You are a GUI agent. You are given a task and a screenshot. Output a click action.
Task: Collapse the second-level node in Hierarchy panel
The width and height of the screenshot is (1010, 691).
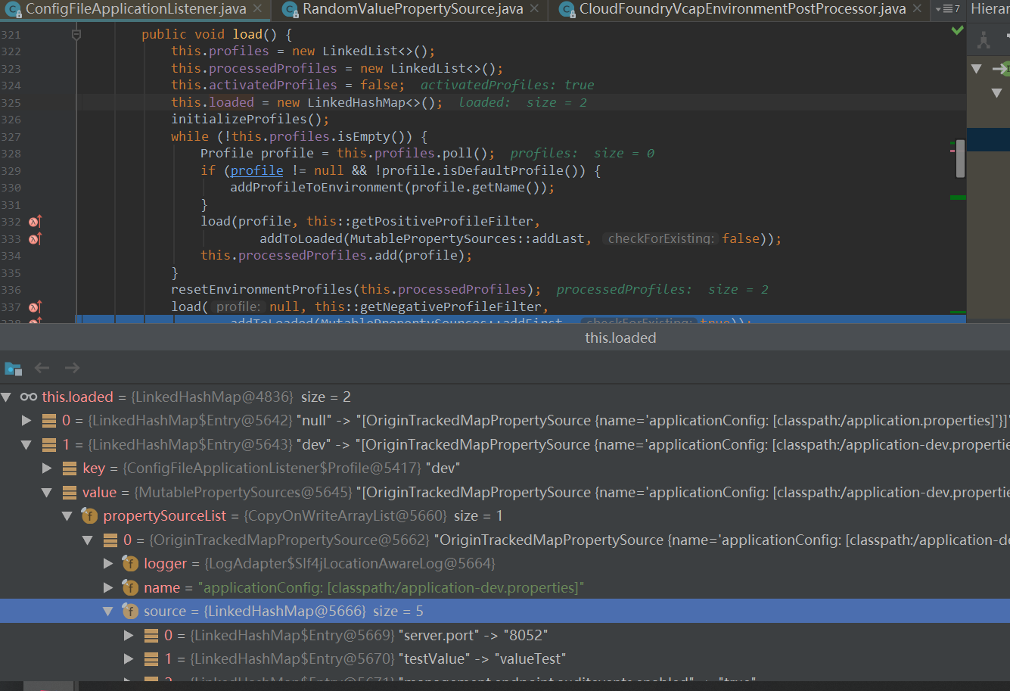pyautogui.click(x=996, y=93)
